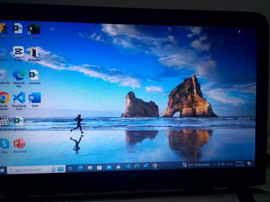Image resolution: width=270 pixels, height=202 pixels.
Task: Open Word from the taskbar
Action: coord(146,166)
